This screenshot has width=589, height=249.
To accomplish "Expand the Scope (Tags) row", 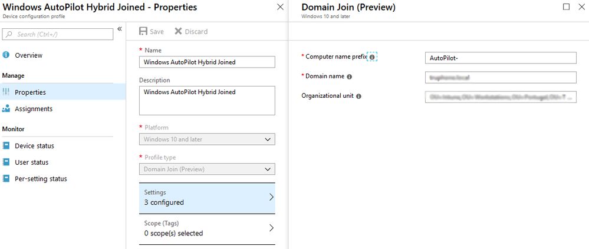I will tap(207, 228).
